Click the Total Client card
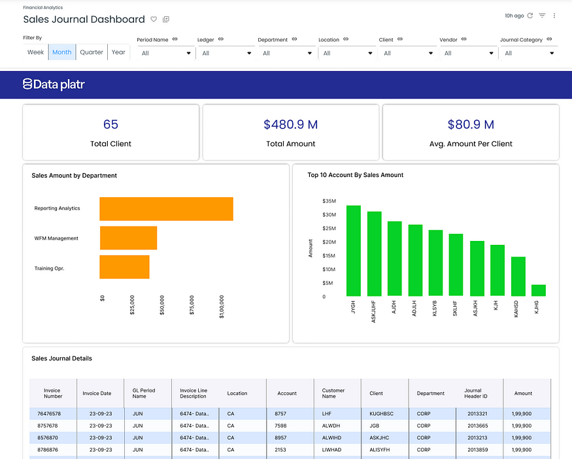The height and width of the screenshot is (459, 572). coord(111,133)
